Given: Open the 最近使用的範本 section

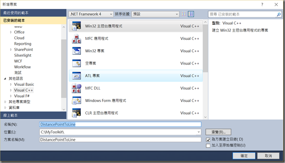Looking at the screenshot, I should click(33, 13).
